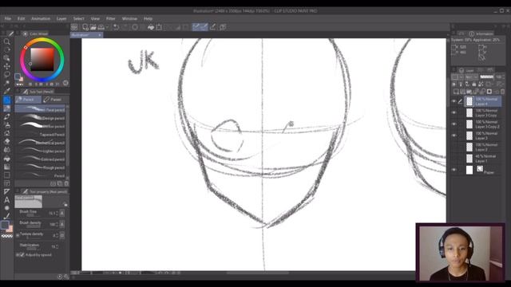Image resolution: width=511 pixels, height=287 pixels.
Task: Select the Text tool
Action: [7, 200]
